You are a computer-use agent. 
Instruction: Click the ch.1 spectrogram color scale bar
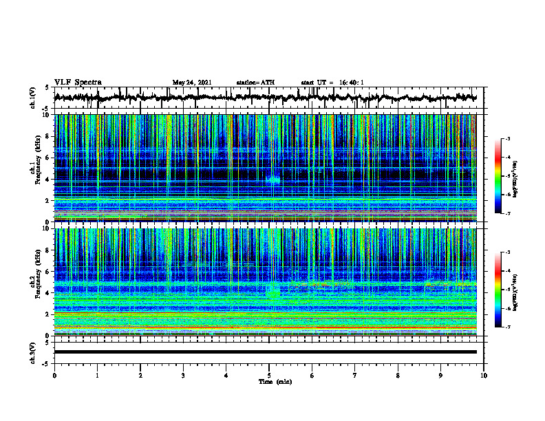point(498,176)
